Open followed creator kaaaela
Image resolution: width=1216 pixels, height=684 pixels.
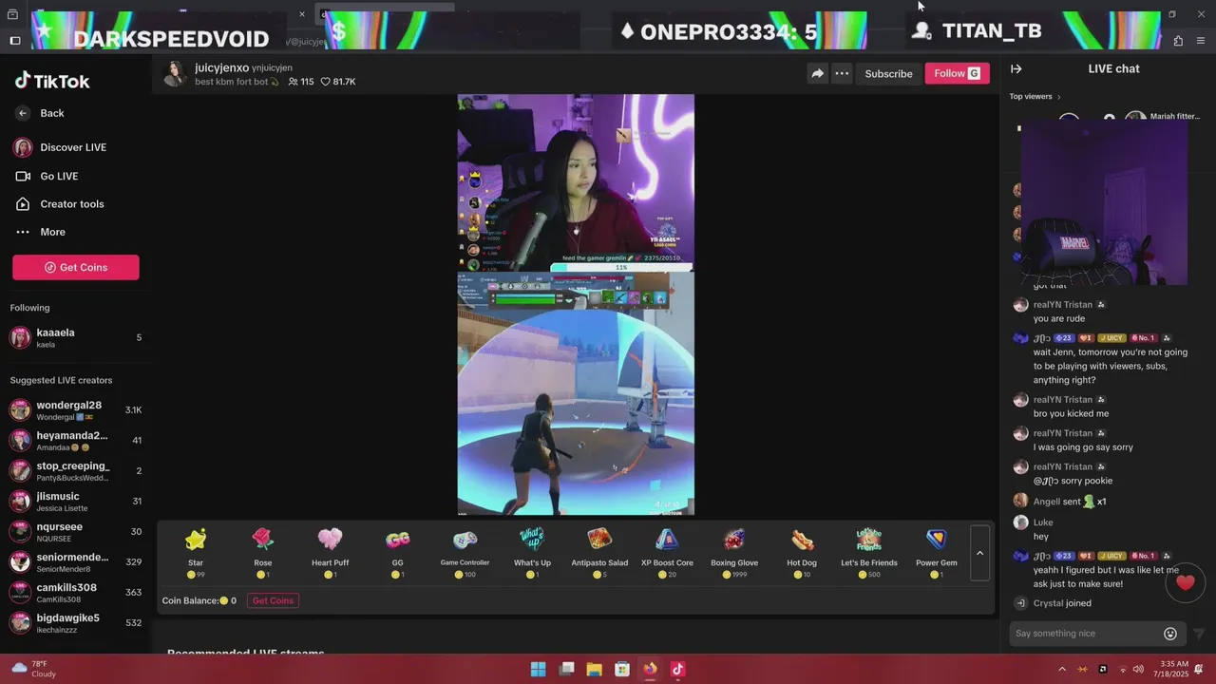click(76, 337)
